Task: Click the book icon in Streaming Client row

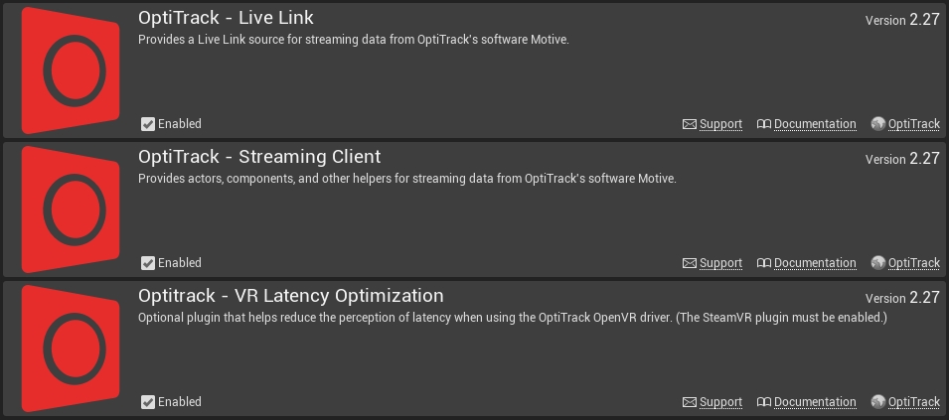Action: (763, 263)
